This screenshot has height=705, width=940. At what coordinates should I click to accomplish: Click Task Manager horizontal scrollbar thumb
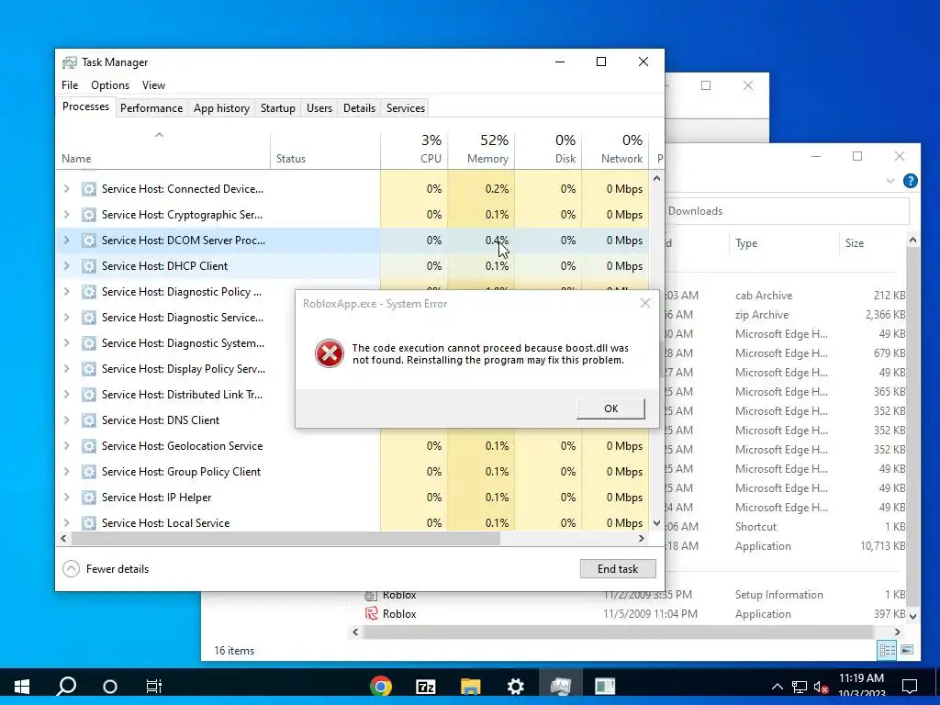point(285,538)
